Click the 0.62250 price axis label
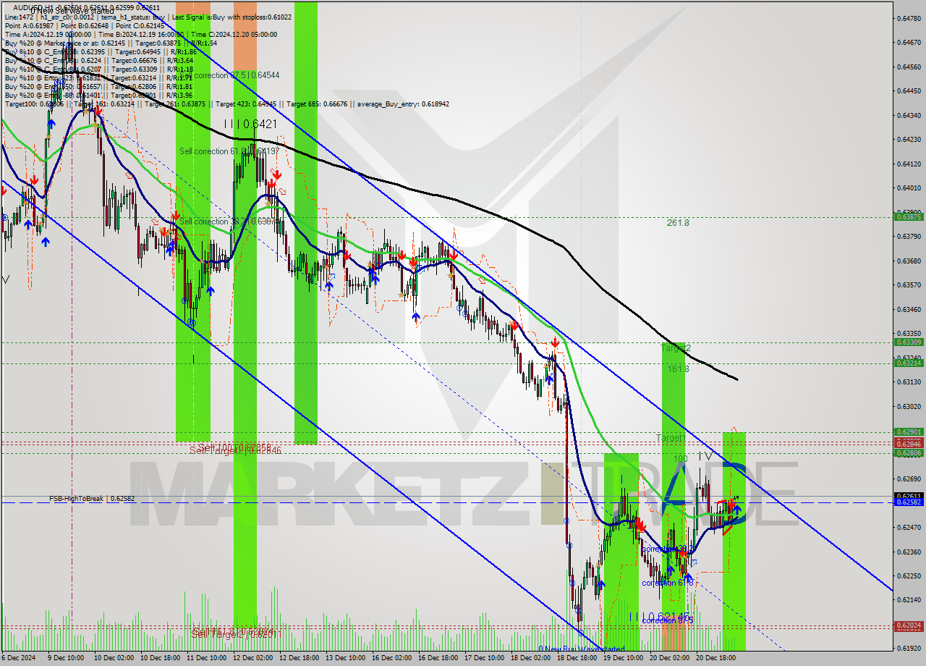 (x=909, y=576)
